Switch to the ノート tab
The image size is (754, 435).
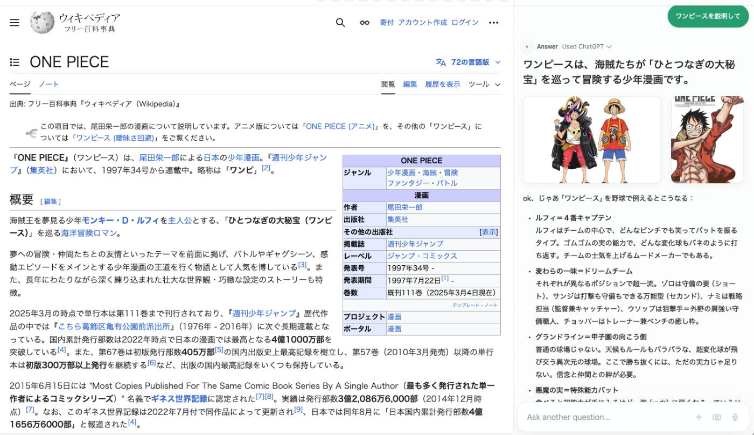pyautogui.click(x=48, y=84)
